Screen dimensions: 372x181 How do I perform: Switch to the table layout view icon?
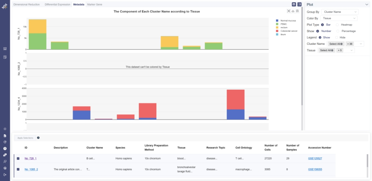(x=294, y=4)
